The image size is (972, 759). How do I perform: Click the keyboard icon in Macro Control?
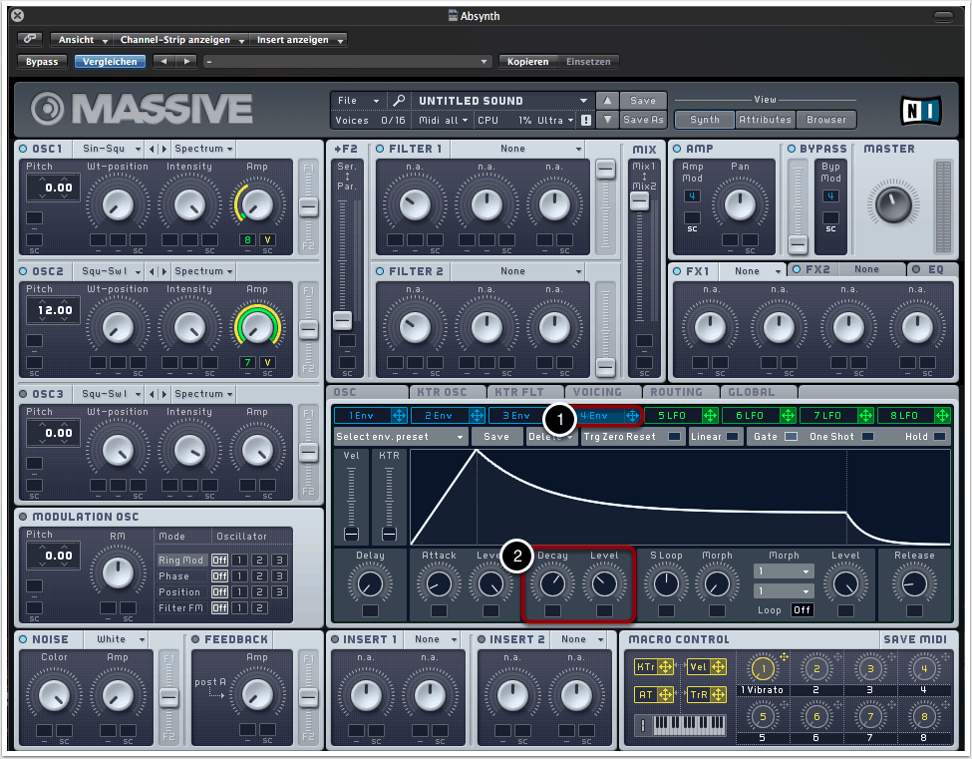[x=692, y=724]
